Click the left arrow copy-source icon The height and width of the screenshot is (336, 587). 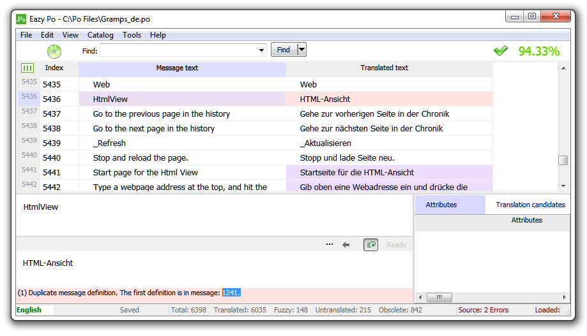point(346,244)
